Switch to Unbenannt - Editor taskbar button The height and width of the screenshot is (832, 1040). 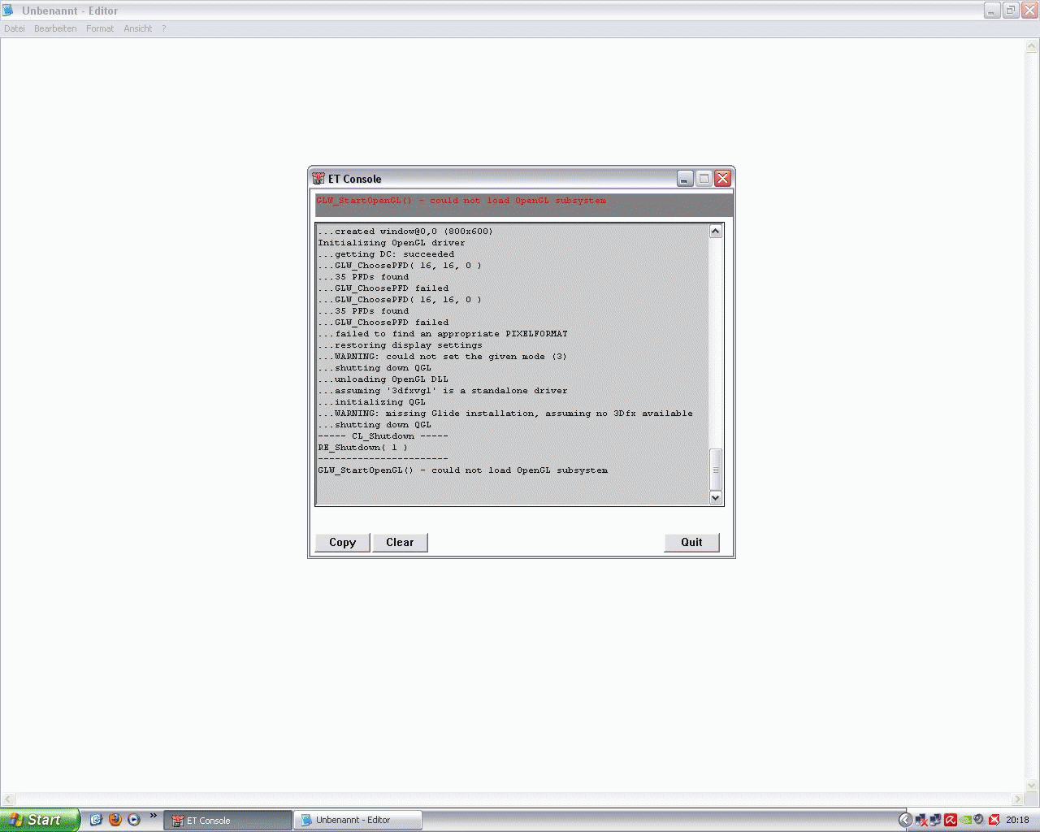[x=357, y=821]
